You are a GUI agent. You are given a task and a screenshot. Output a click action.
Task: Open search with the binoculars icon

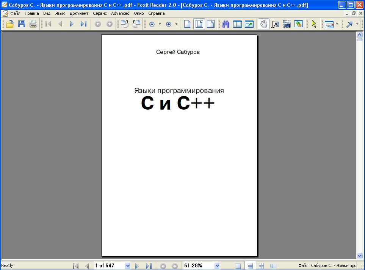(226, 24)
